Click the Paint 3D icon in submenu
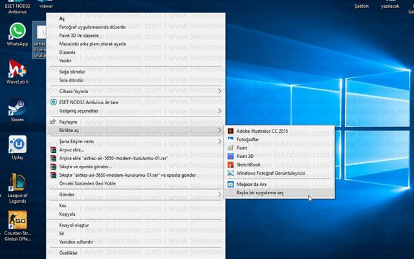 [x=230, y=156]
